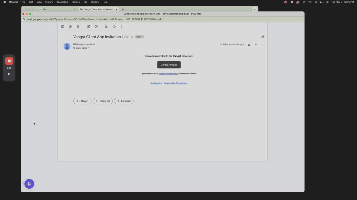Image resolution: width=357 pixels, height=200 pixels.
Task: Open the Bookmarks menu
Action: 62,2
